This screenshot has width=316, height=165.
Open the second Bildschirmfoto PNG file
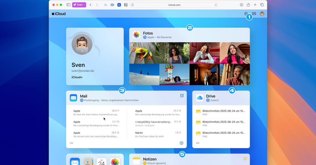point(221,123)
